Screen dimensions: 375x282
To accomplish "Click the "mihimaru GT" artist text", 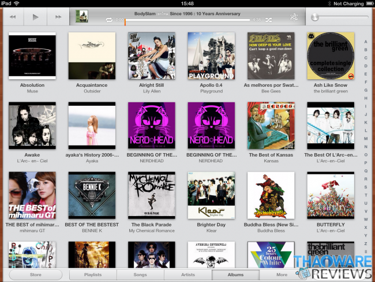I will 32,231.
